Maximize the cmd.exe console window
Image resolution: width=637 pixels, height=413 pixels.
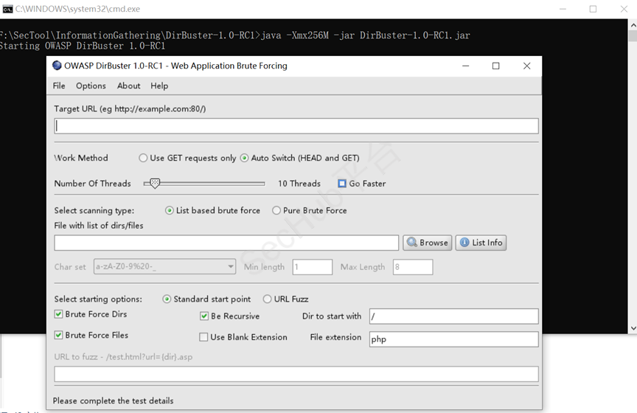click(x=593, y=9)
